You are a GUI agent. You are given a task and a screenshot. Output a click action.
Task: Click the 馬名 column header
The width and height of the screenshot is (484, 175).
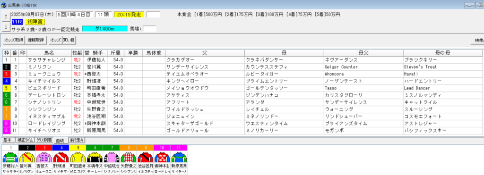(x=49, y=53)
